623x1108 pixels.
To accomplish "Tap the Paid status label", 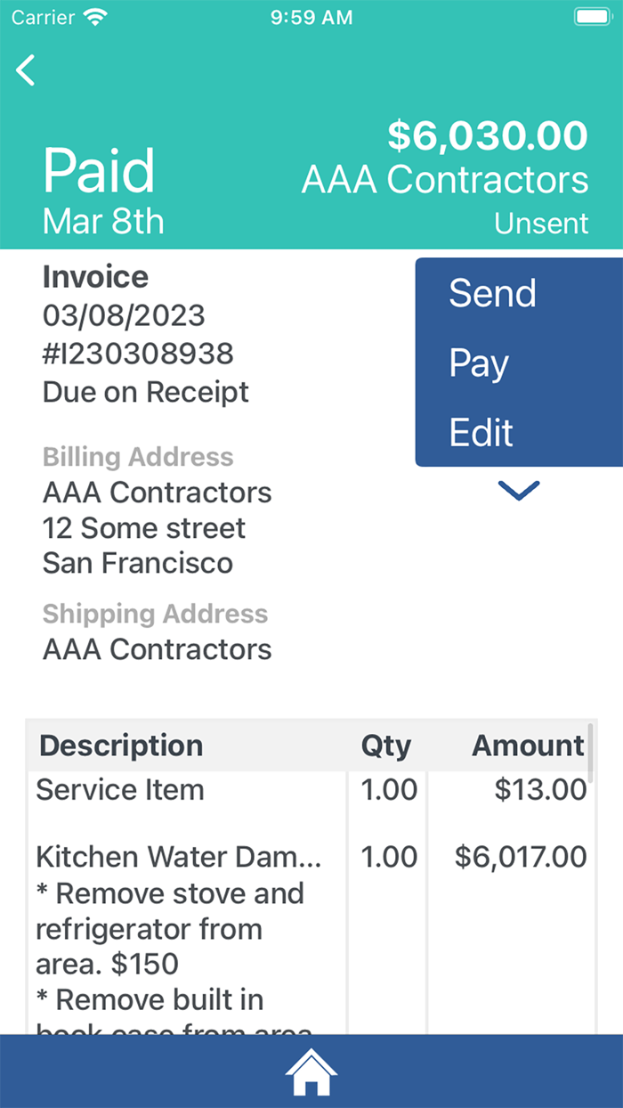I will click(98, 171).
